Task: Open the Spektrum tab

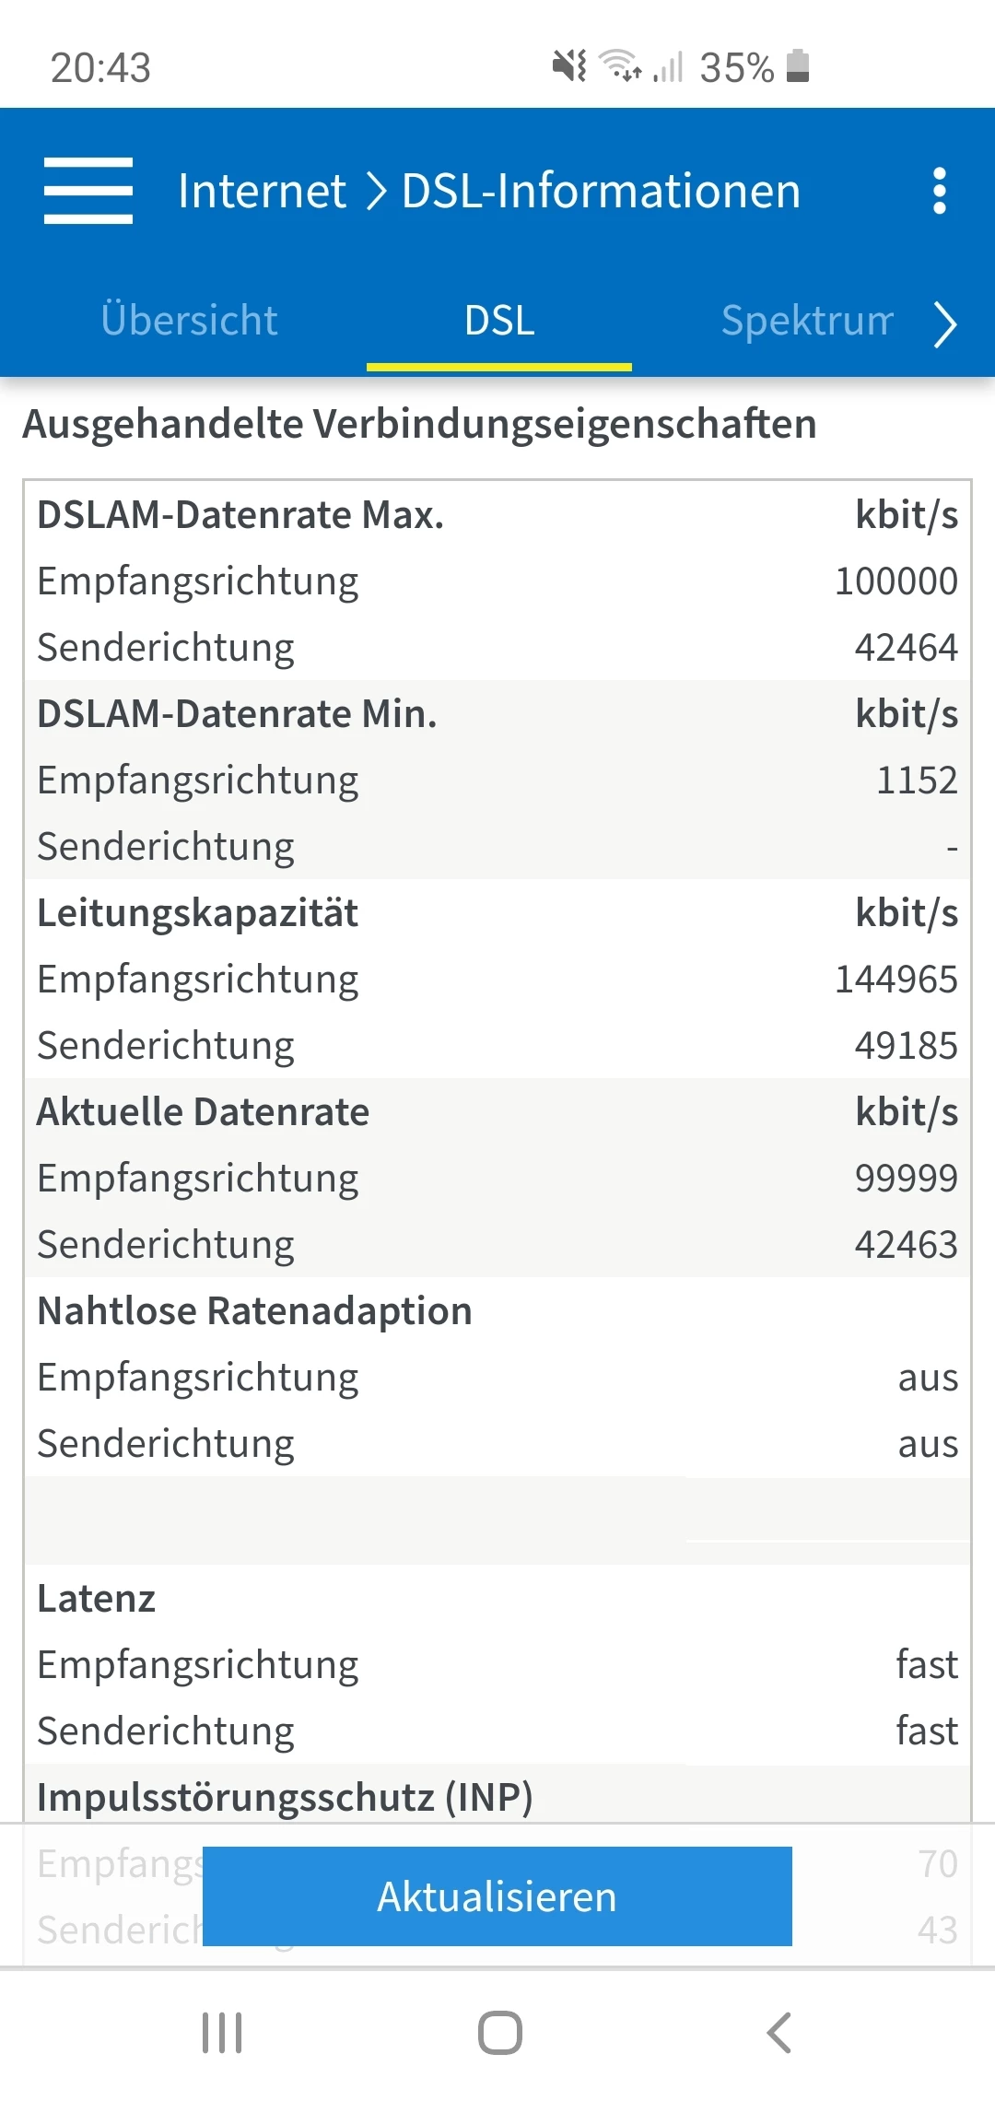Action: [x=807, y=321]
